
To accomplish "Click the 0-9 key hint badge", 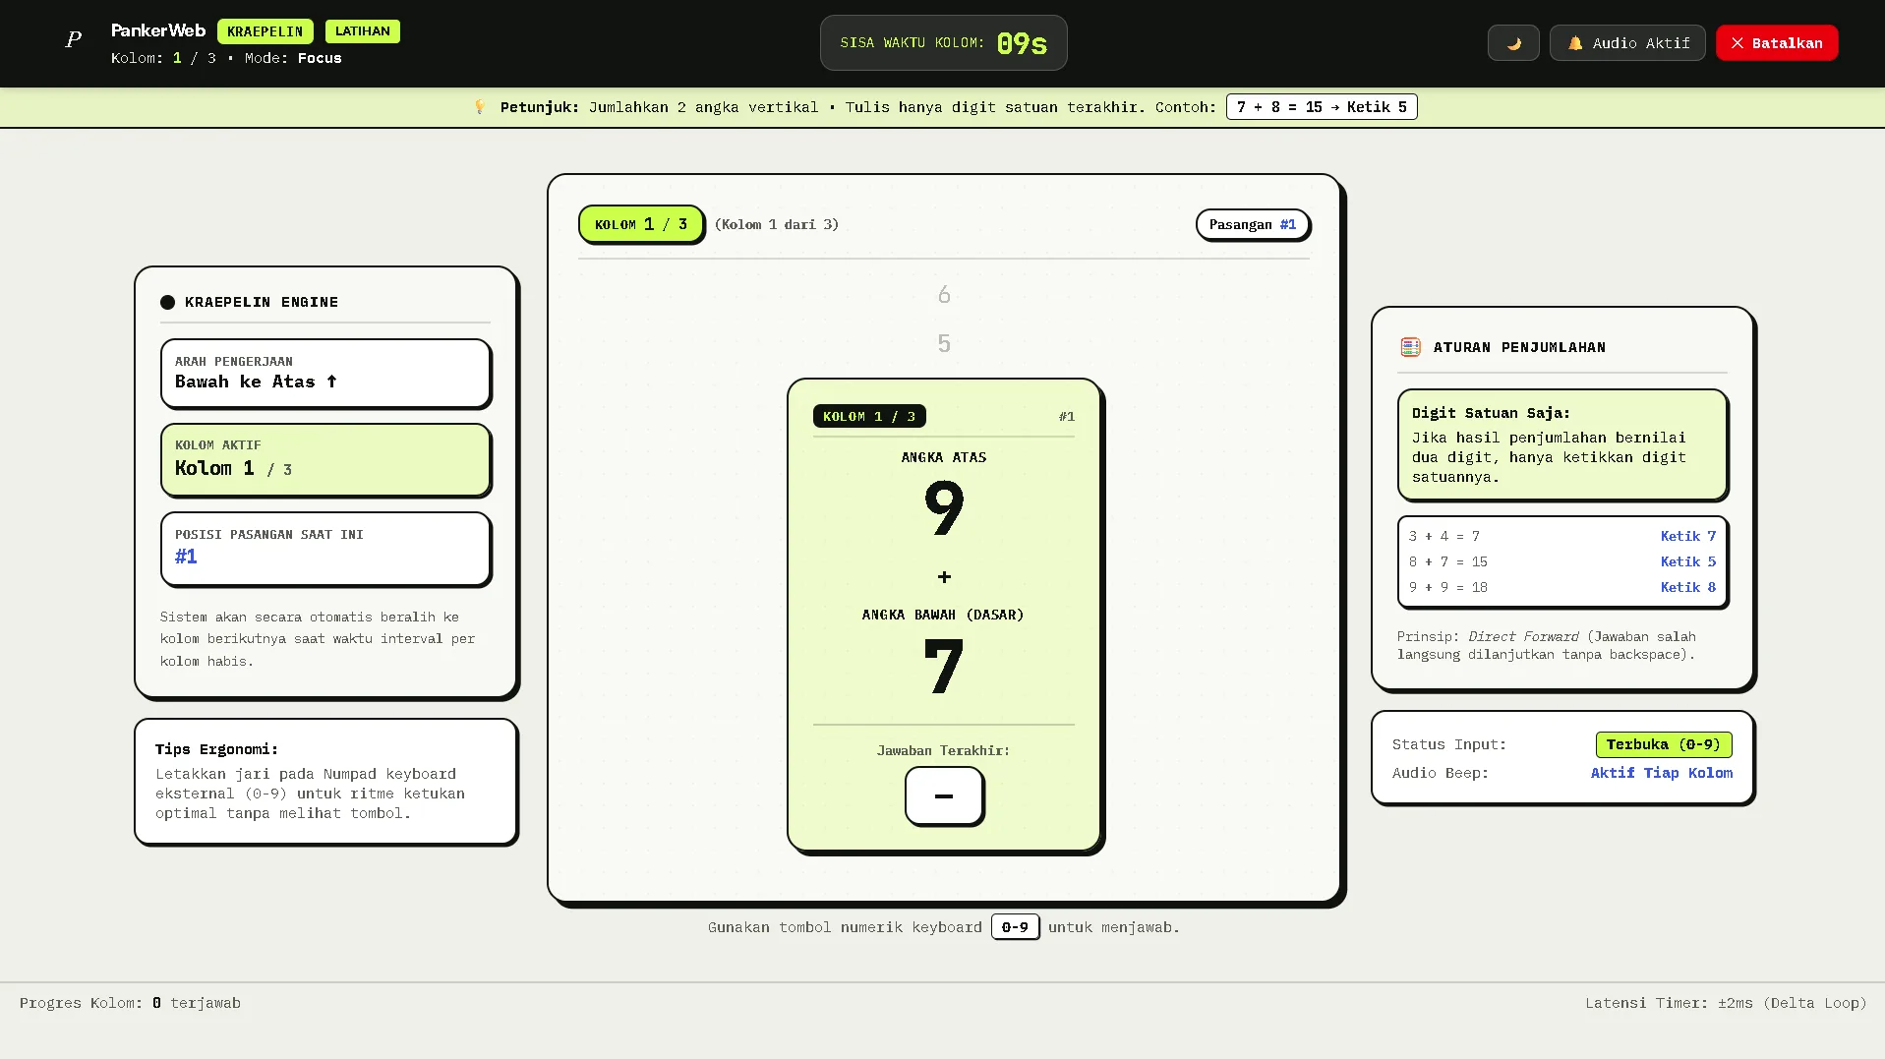I will click(x=1015, y=927).
